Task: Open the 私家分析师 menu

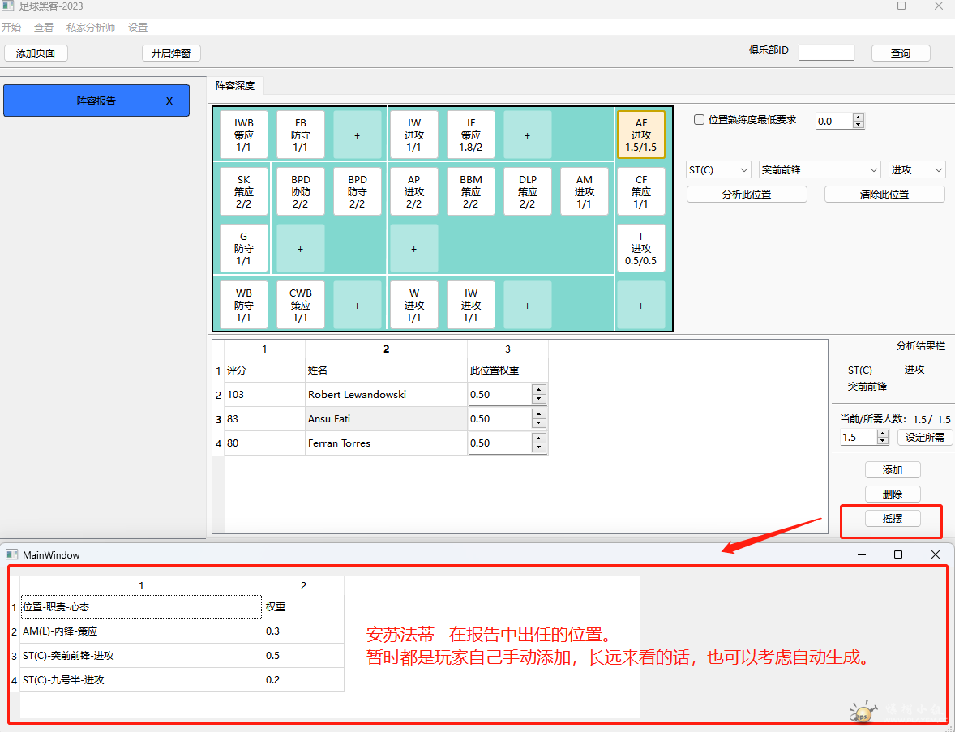Action: click(x=90, y=27)
